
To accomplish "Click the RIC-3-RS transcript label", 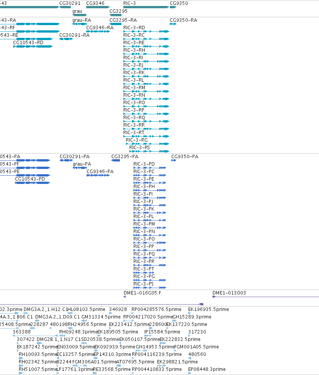I will (x=139, y=148).
